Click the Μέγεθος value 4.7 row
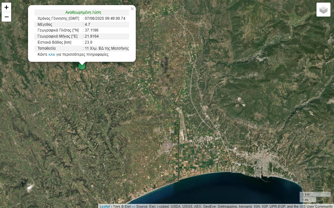334x208 pixels. pos(82,24)
